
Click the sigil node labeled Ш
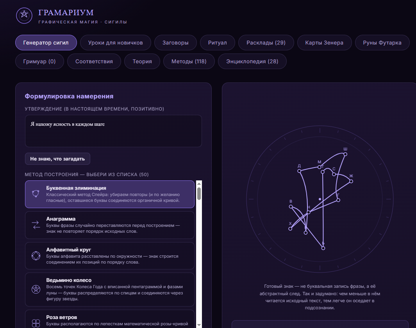pyautogui.click(x=345, y=154)
